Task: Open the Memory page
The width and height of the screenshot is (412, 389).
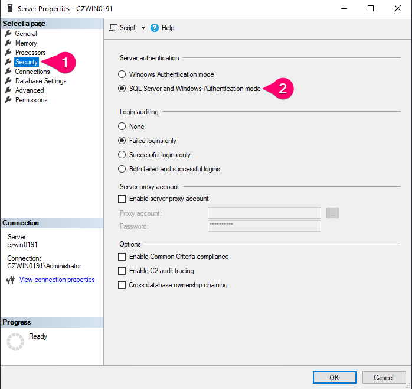Action: pyautogui.click(x=26, y=43)
